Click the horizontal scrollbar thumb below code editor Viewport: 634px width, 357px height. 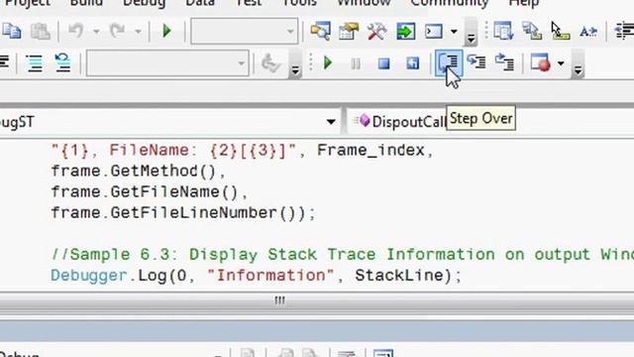pyautogui.click(x=279, y=300)
